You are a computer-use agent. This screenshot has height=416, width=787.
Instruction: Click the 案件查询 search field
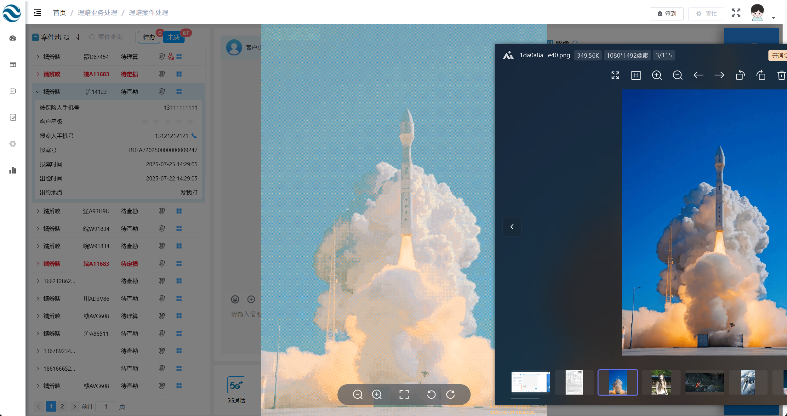tap(110, 37)
